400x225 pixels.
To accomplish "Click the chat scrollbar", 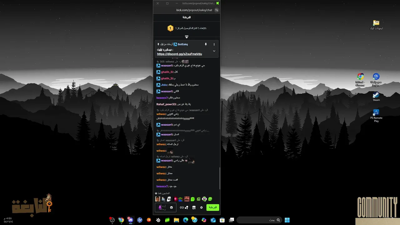I will point(219,178).
